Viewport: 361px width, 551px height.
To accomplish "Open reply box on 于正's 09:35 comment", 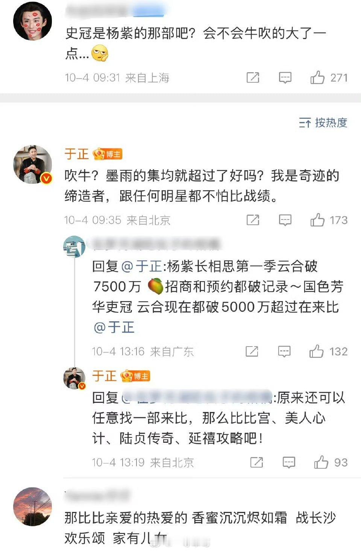I will (x=285, y=220).
